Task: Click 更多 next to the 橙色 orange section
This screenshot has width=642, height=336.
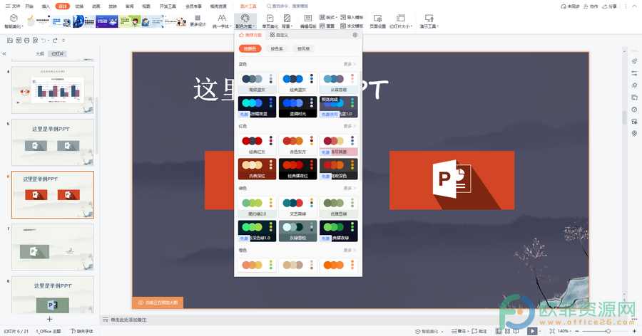Action: click(x=350, y=250)
